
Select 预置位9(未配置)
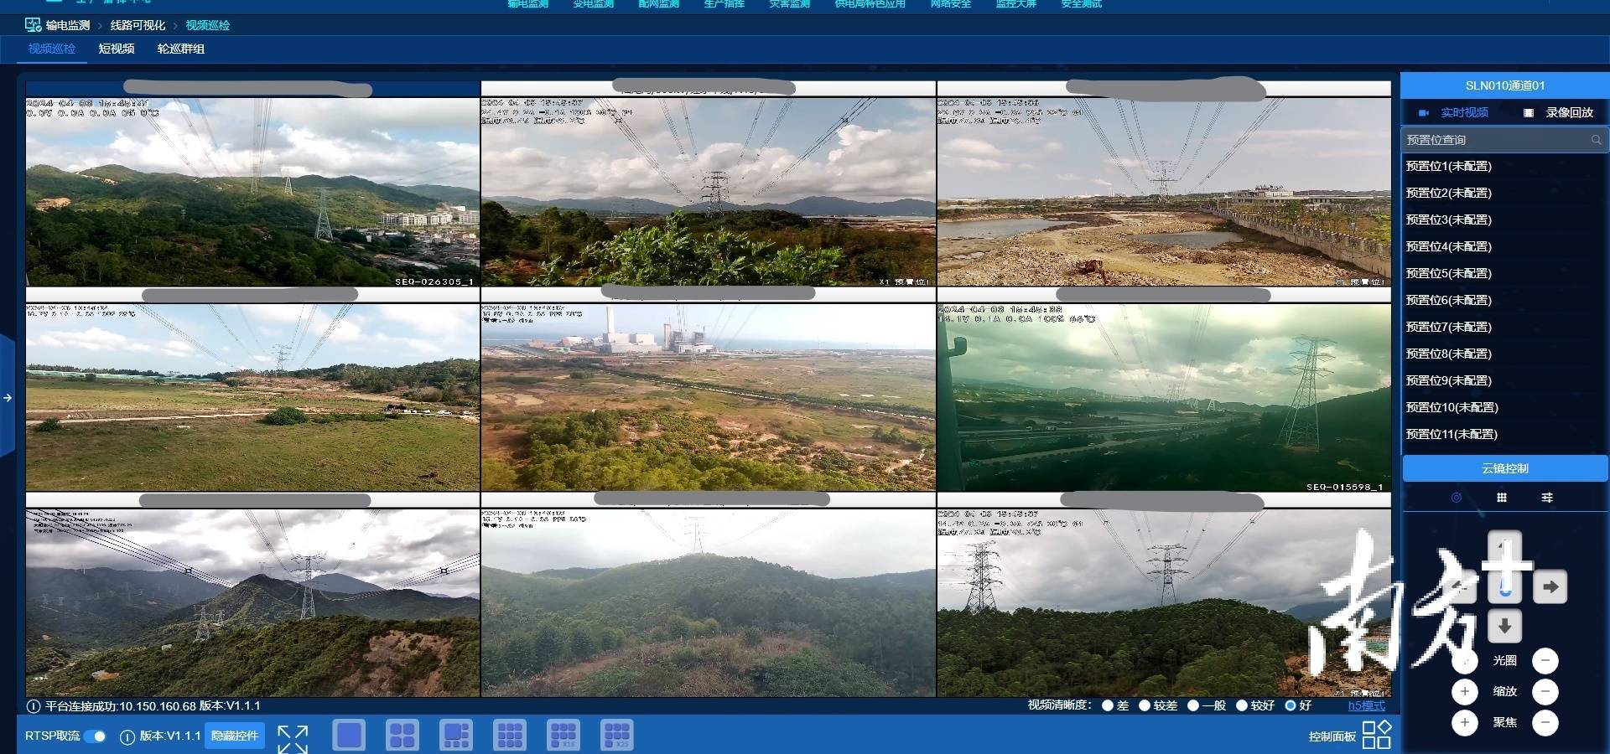pos(1449,380)
